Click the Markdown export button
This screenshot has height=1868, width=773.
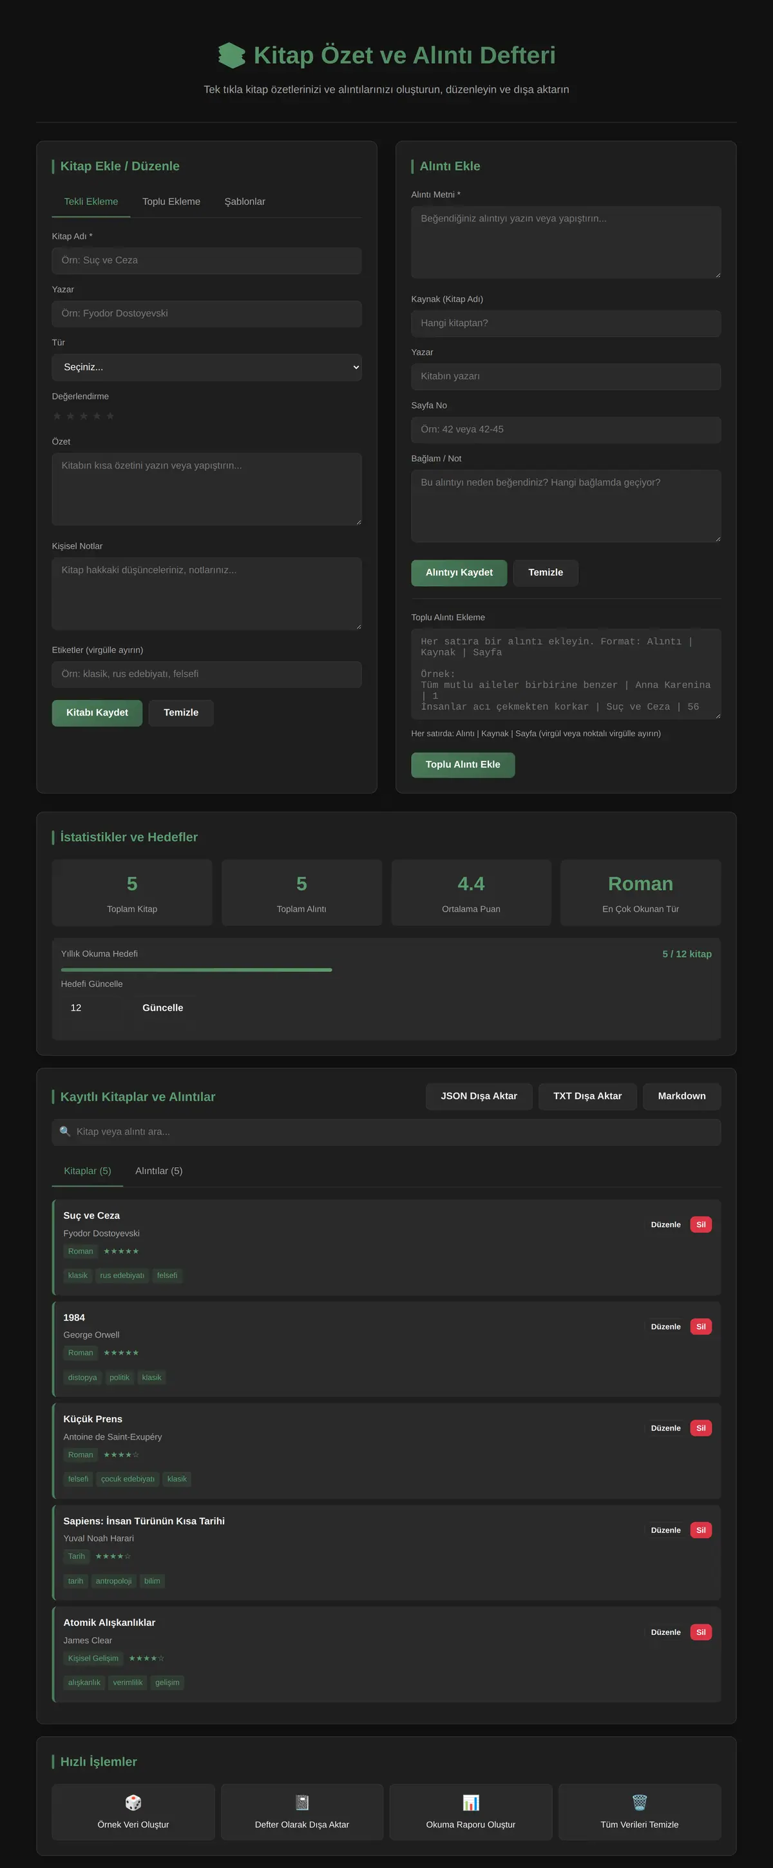click(682, 1096)
